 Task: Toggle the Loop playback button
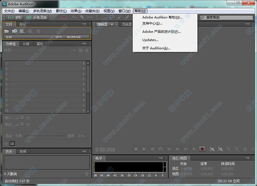[161, 149]
